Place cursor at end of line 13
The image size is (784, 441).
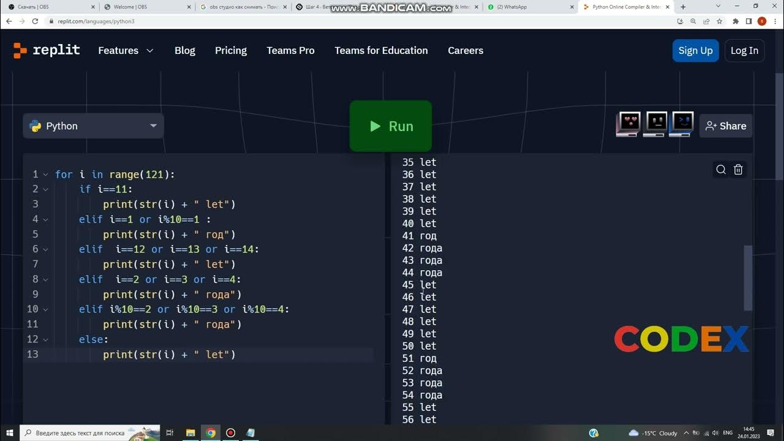pos(237,355)
